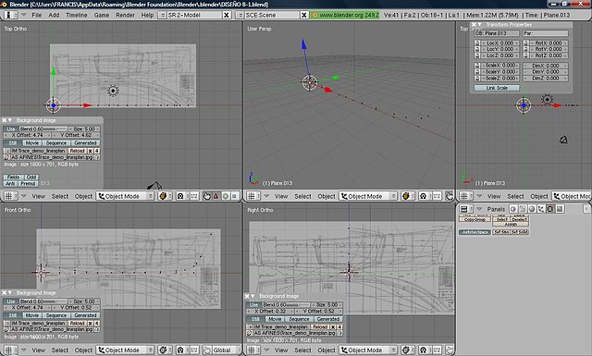The width and height of the screenshot is (592, 356).
Task: Adjust Blend 0.60 slider in Top Ortho panel
Action: [43, 129]
